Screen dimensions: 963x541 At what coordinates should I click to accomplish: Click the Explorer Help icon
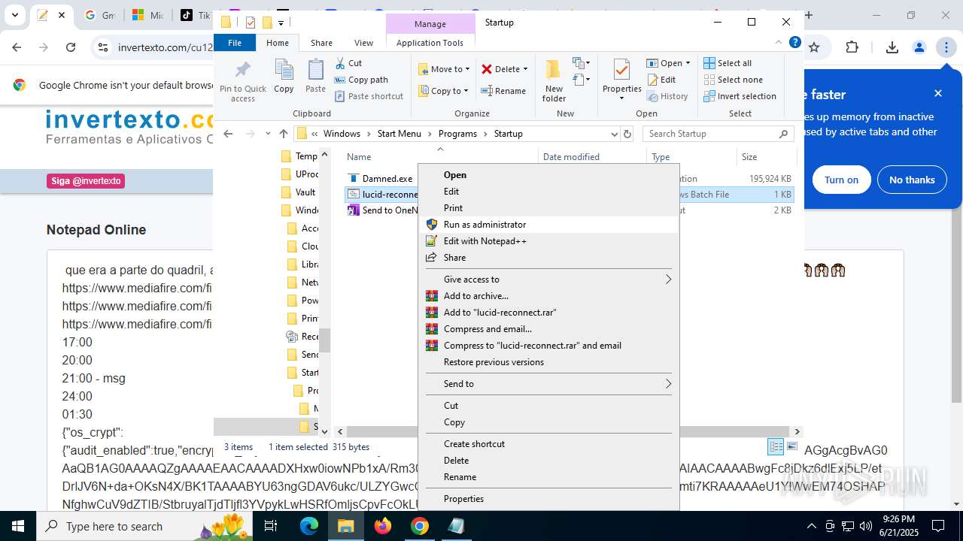click(x=794, y=43)
